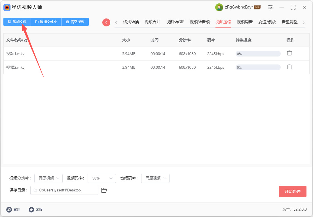Minimize the window
313x217 pixels.
point(282,7)
